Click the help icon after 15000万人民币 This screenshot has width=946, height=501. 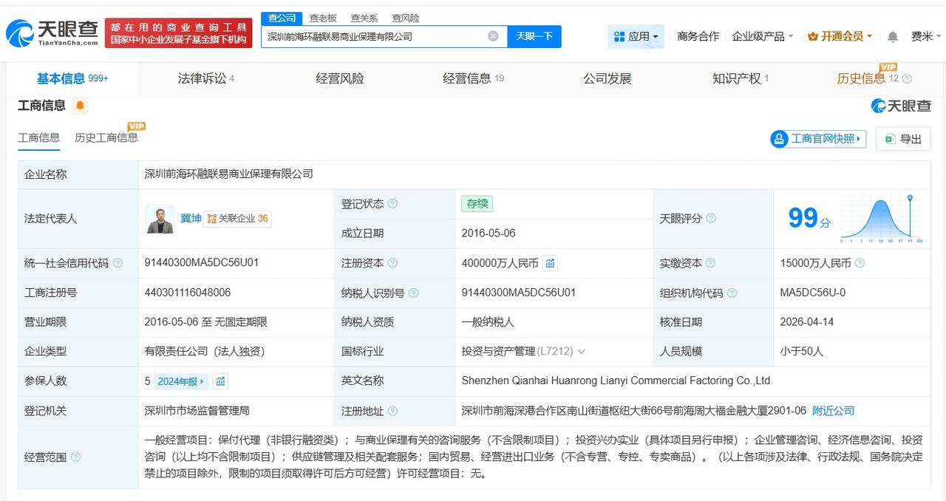[860, 263]
